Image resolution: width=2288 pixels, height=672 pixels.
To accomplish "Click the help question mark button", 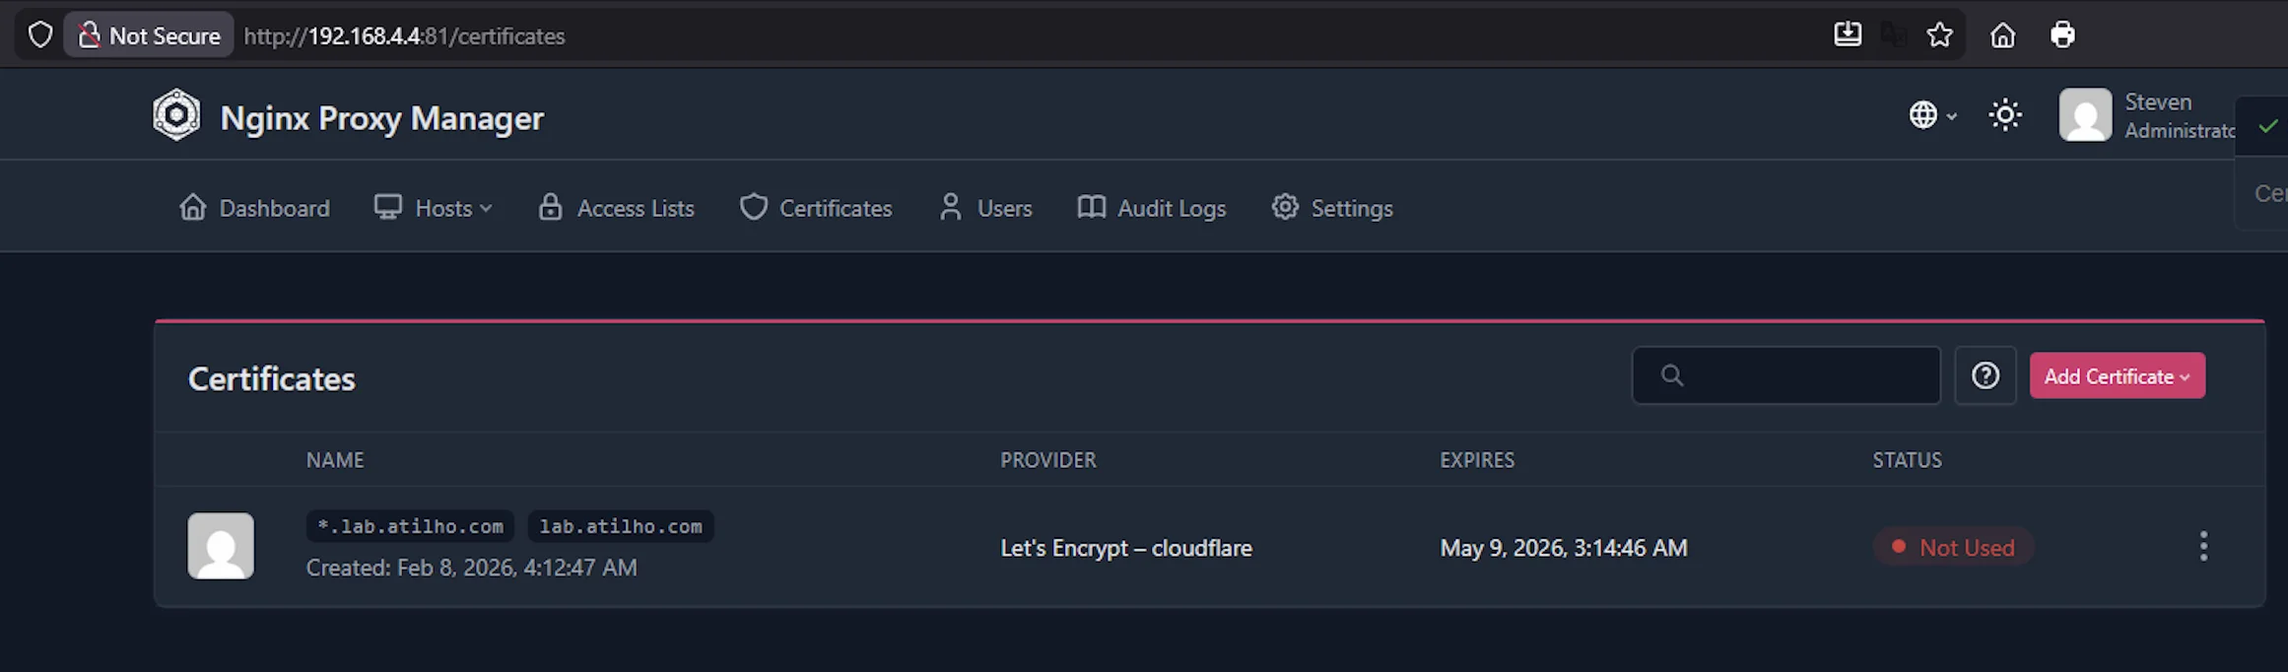I will 1985,375.
